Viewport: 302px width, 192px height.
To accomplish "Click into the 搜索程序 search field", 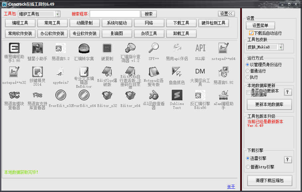I will [115, 14].
